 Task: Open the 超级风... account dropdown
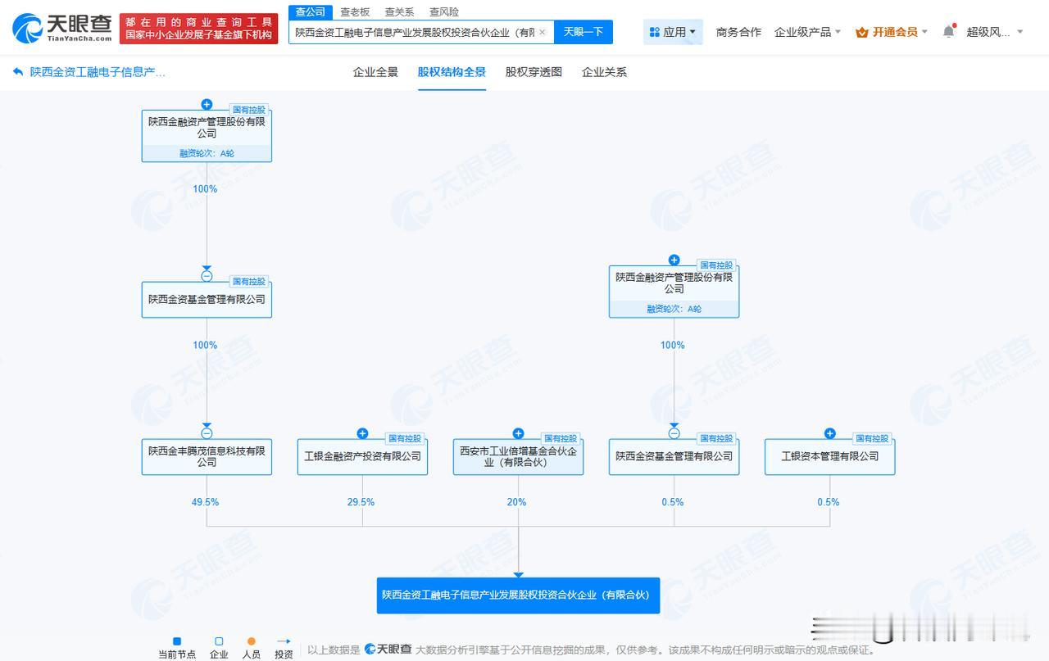point(995,32)
